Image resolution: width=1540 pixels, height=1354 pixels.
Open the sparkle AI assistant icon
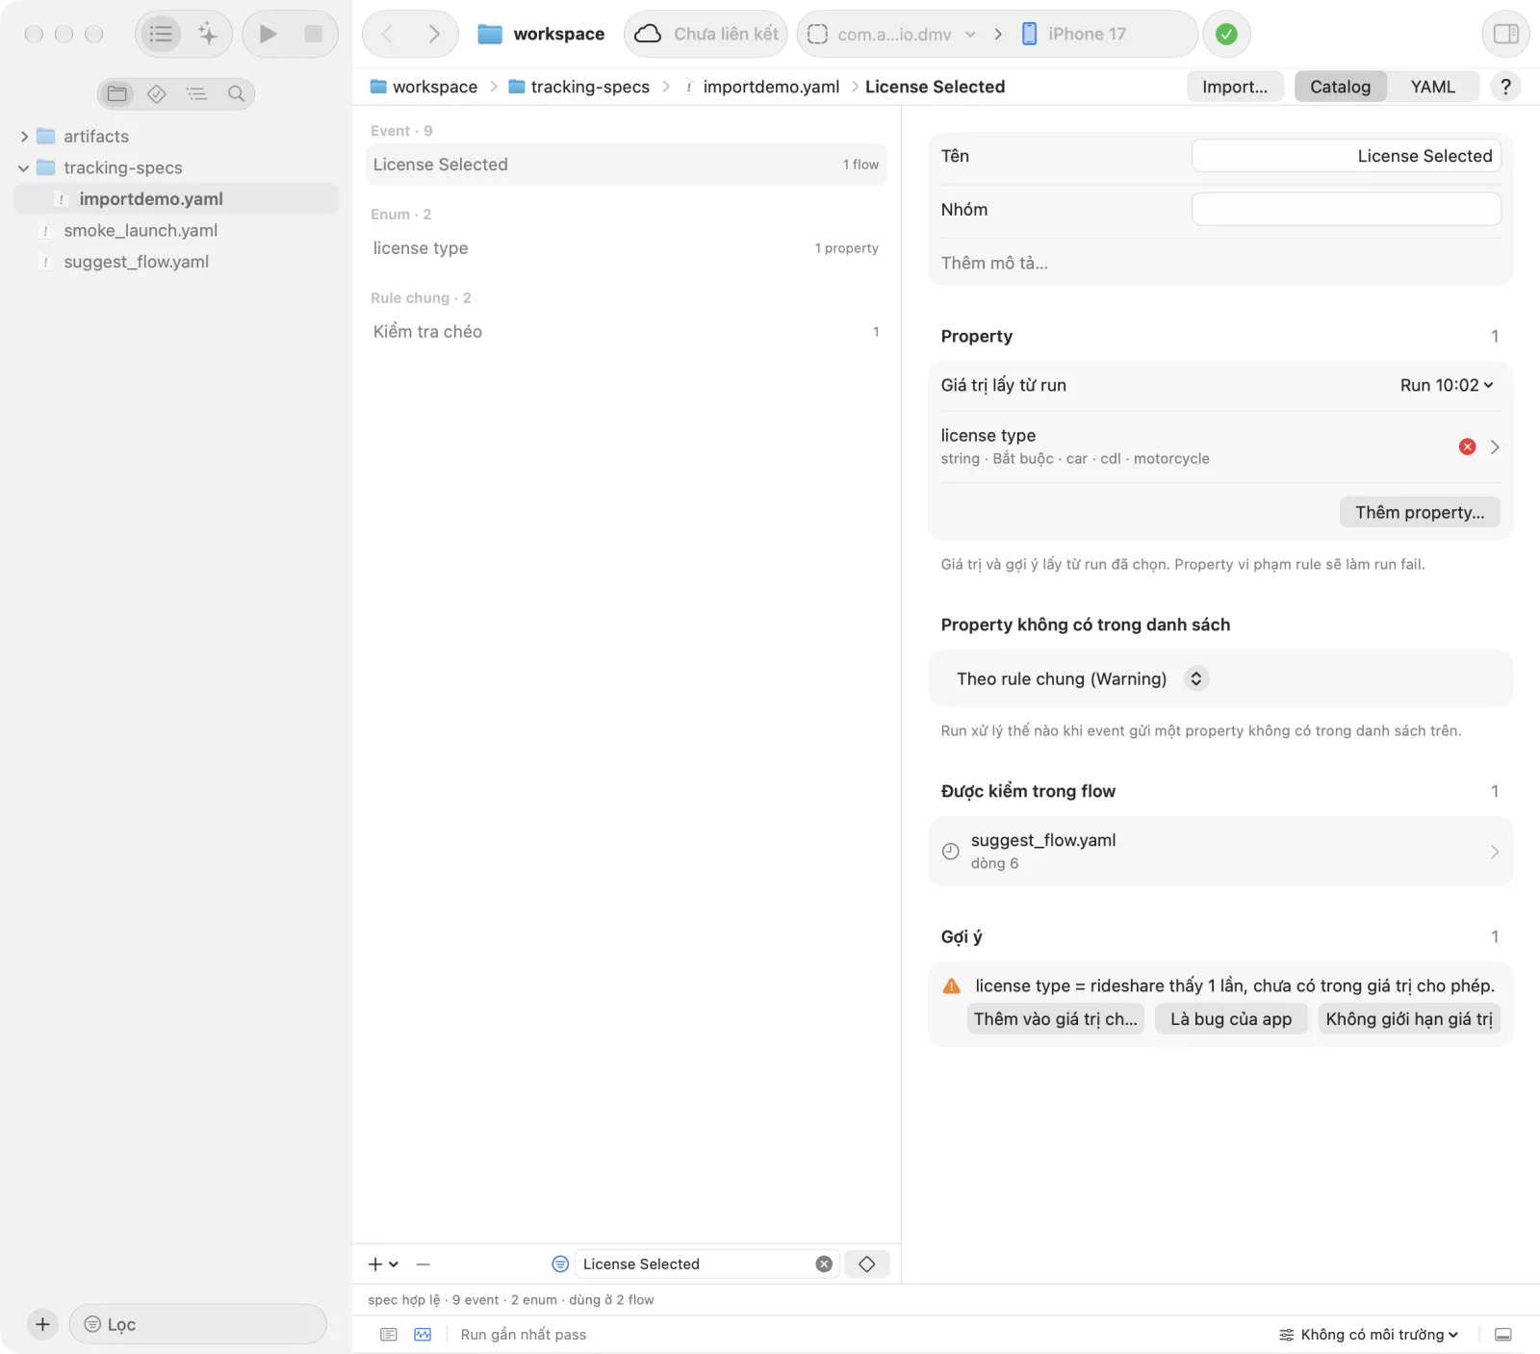click(x=207, y=34)
